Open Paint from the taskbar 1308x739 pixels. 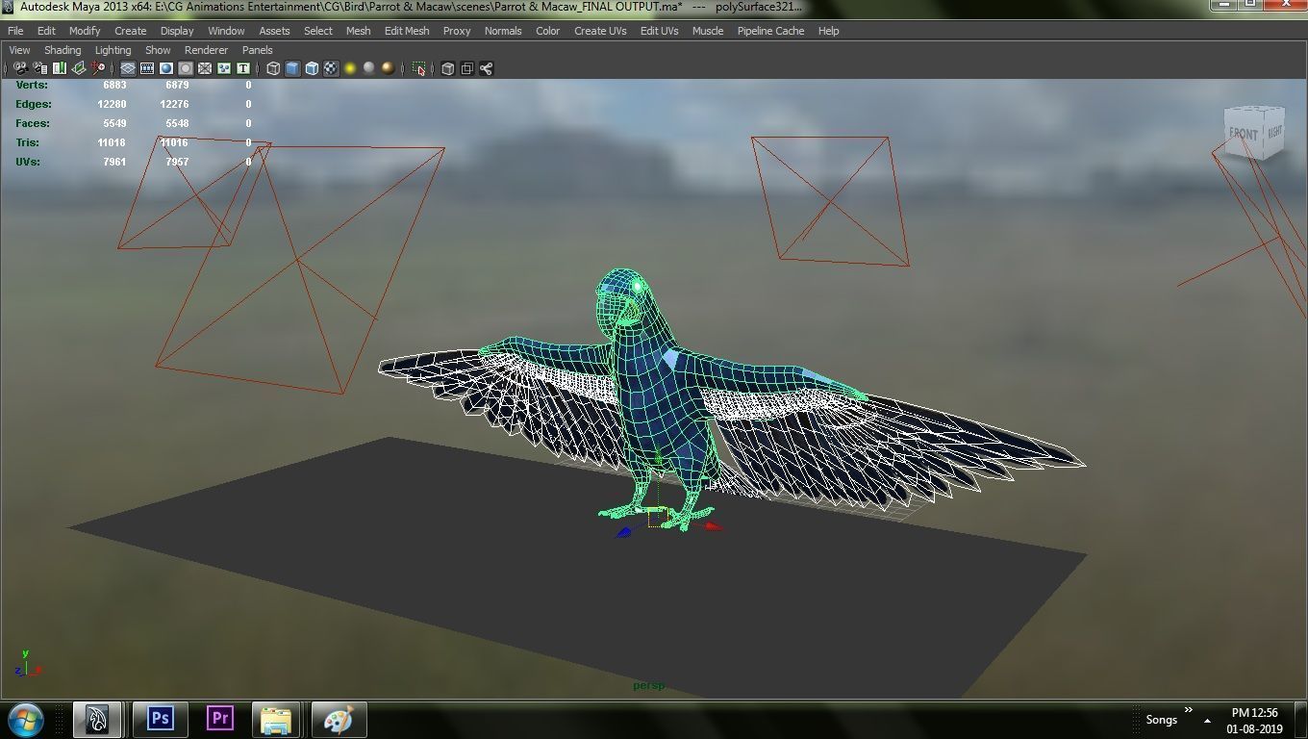338,719
